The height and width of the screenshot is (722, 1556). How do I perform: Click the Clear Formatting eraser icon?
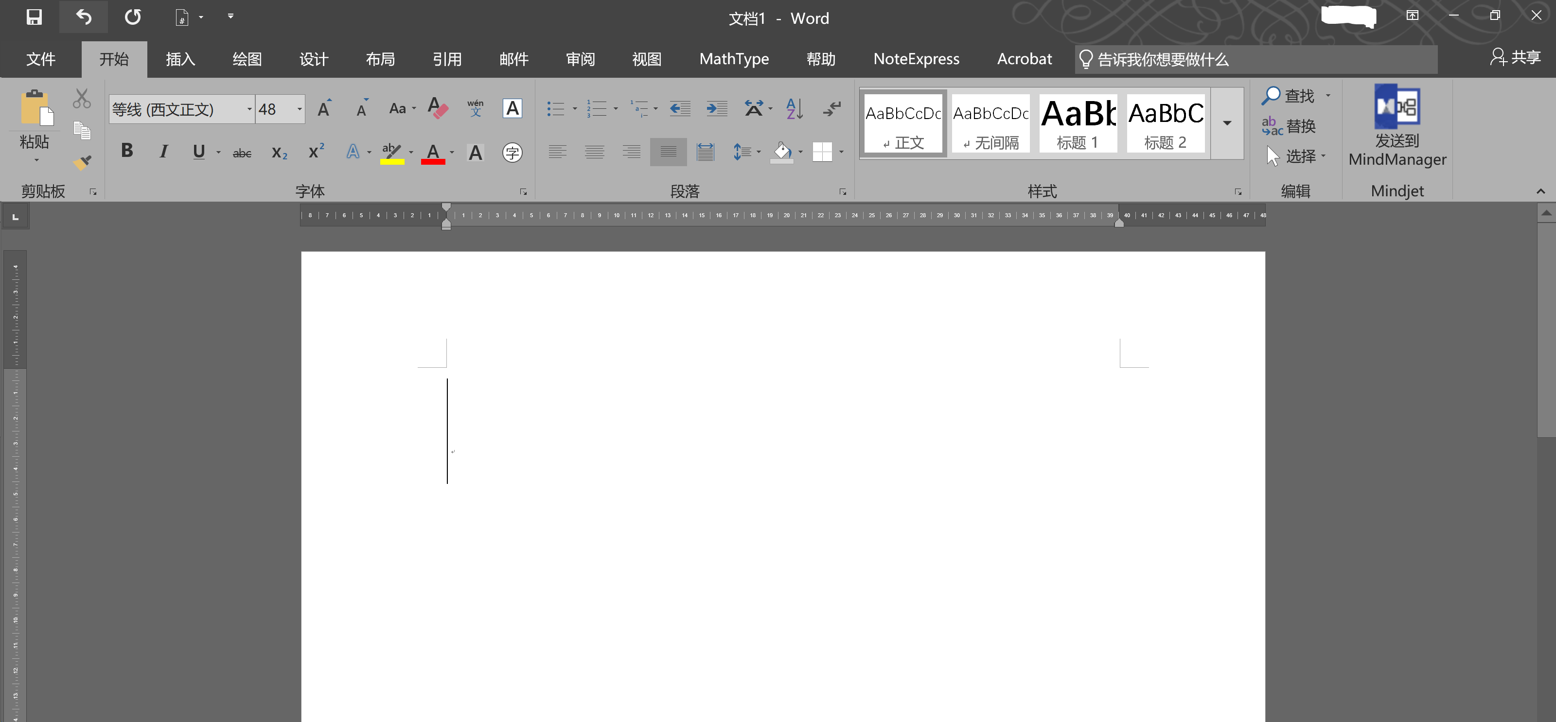(x=437, y=109)
